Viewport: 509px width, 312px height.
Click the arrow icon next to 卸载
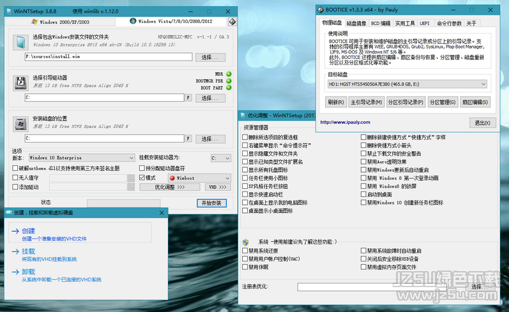click(x=15, y=272)
